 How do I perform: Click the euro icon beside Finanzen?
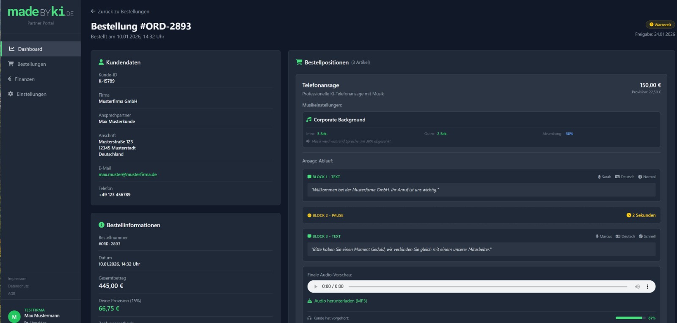coord(10,79)
